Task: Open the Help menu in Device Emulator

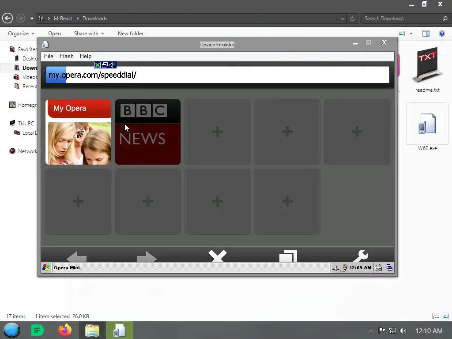Action: pos(86,56)
